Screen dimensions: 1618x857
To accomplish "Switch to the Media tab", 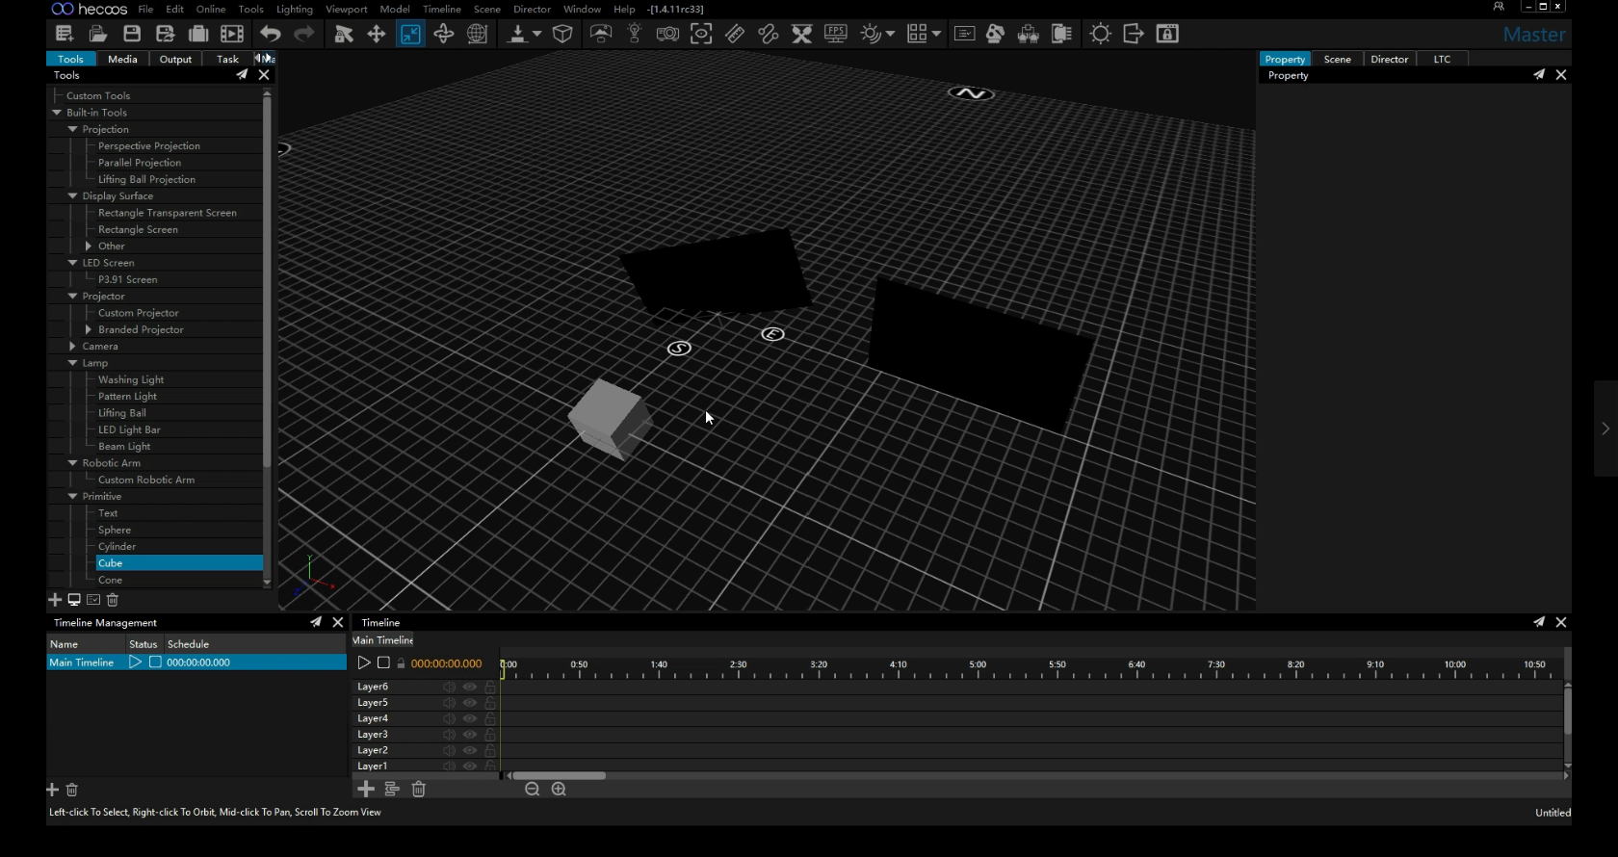I will point(122,59).
